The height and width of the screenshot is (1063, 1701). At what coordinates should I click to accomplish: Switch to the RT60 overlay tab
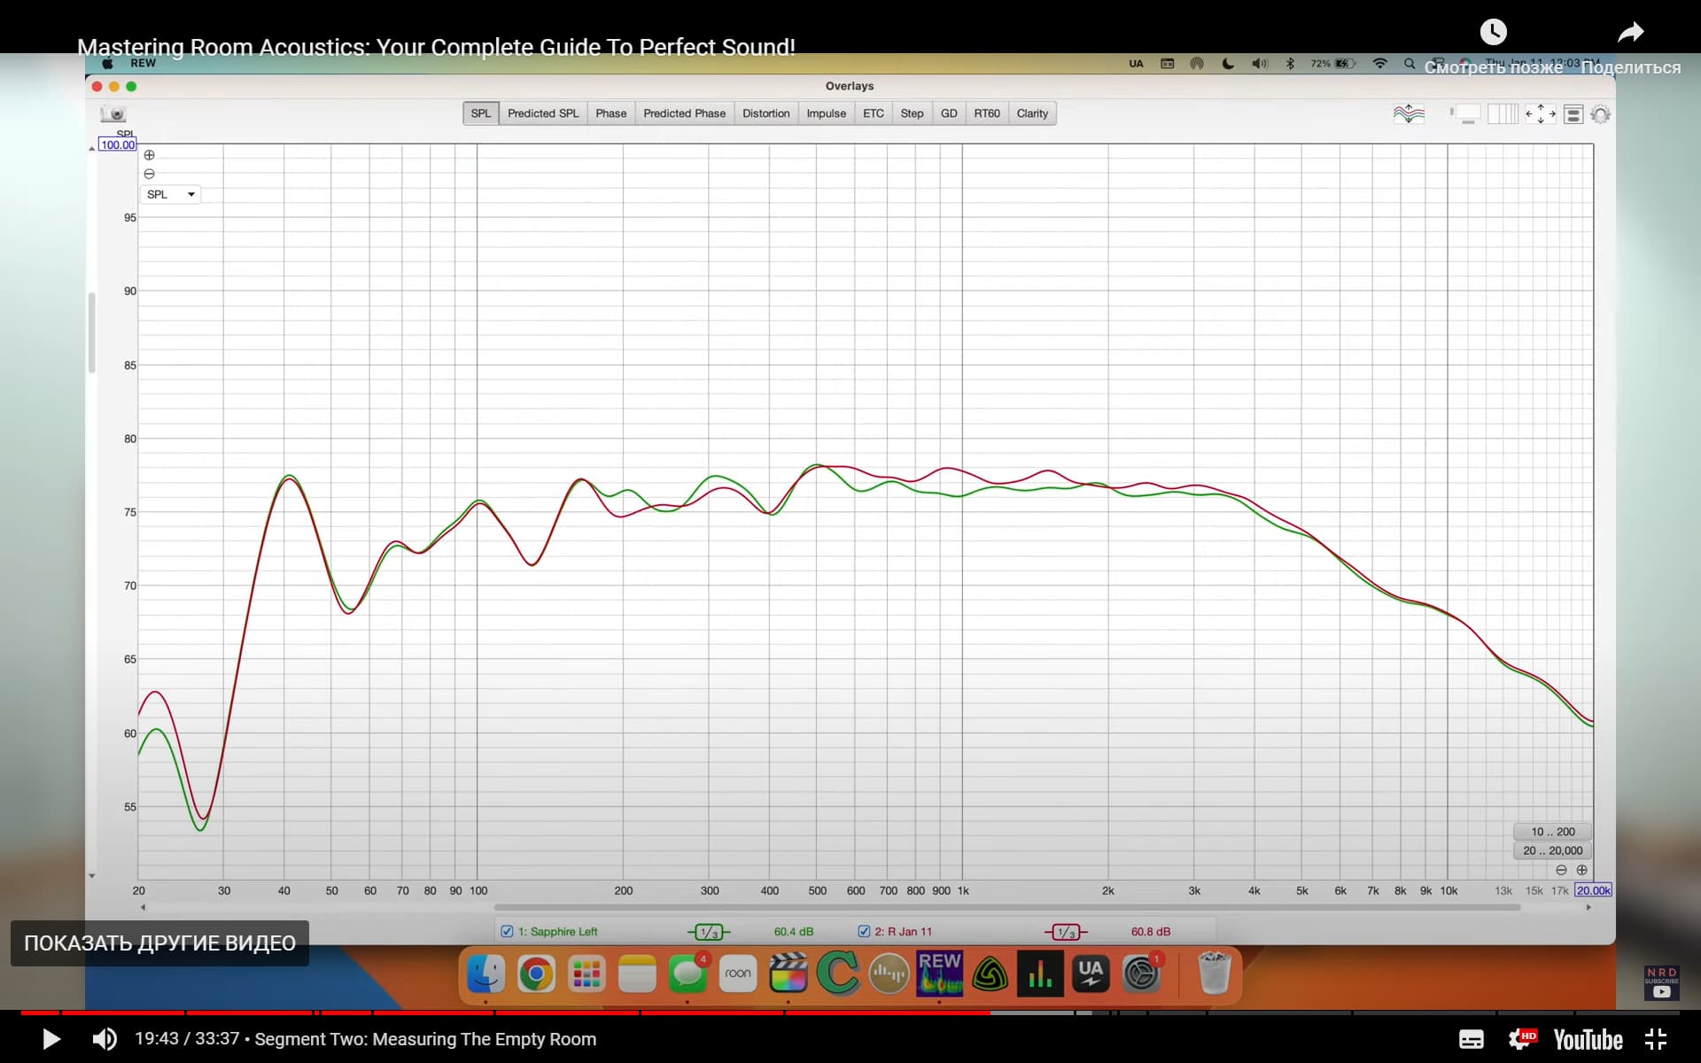[986, 113]
